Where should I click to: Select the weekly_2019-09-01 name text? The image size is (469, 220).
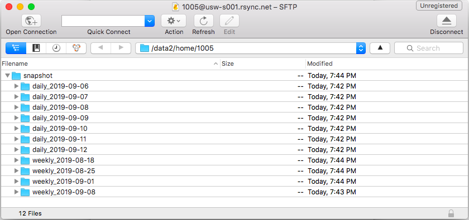pyautogui.click(x=64, y=182)
